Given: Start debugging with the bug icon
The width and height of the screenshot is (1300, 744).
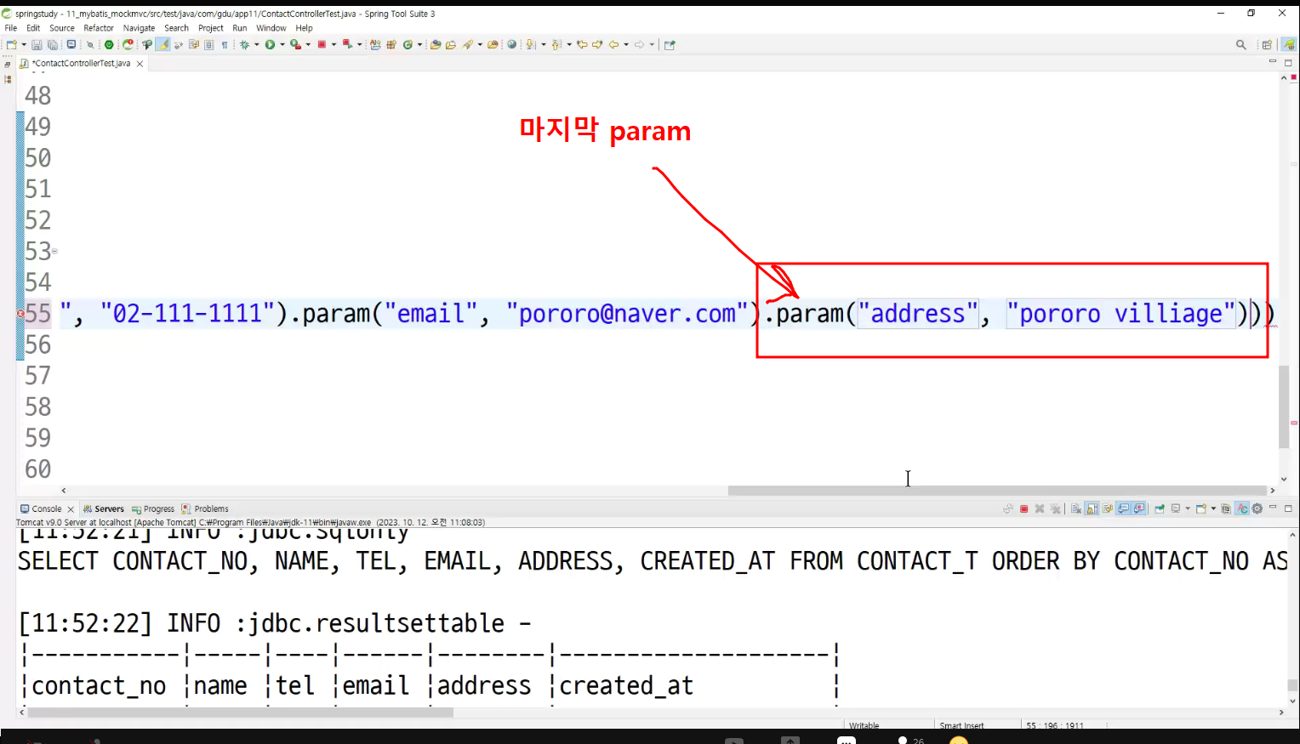Looking at the screenshot, I should 243,44.
